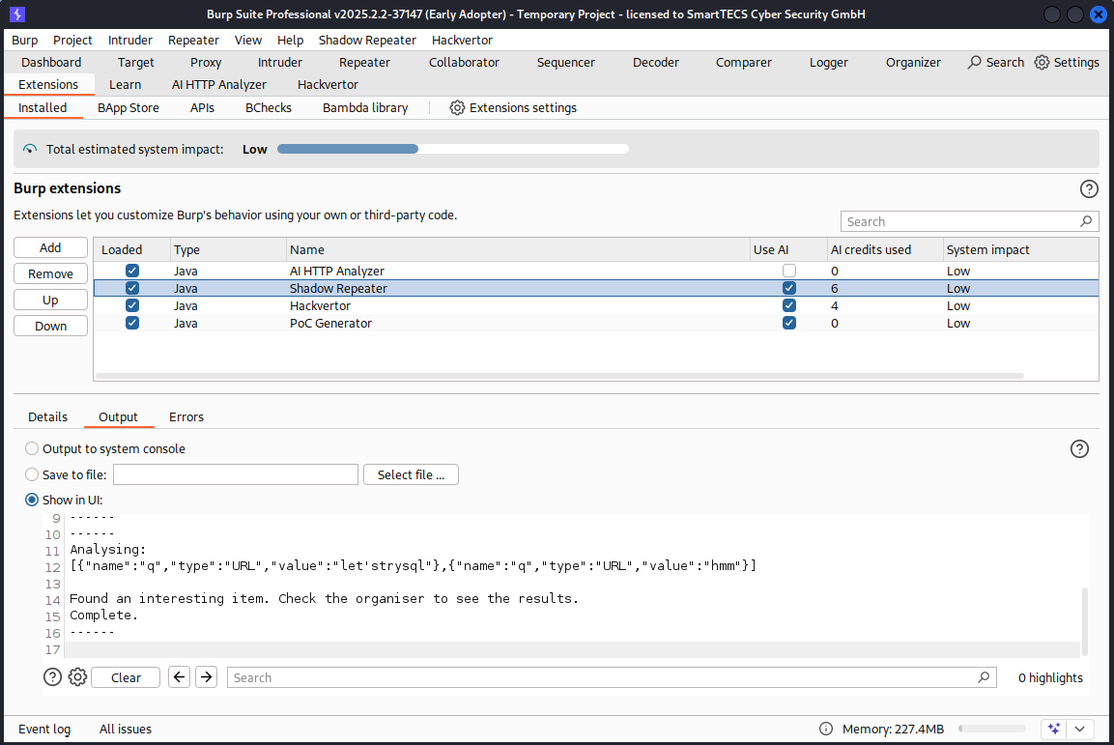1114x745 pixels.
Task: Clear the extension output
Action: click(126, 677)
